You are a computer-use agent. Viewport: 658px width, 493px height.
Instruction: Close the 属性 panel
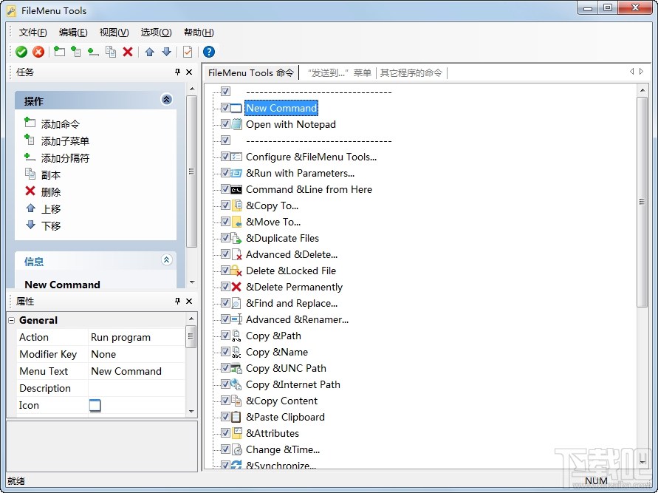coord(189,301)
